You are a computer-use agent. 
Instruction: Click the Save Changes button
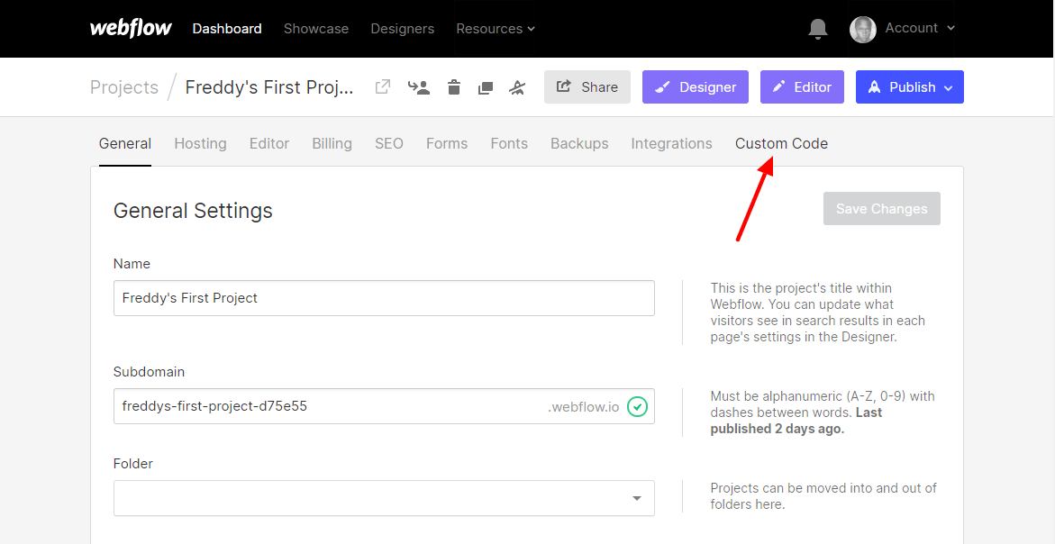coord(881,208)
